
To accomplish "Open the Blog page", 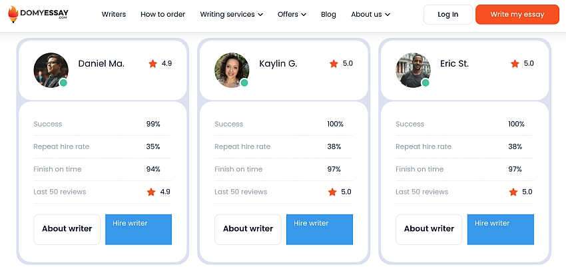I will tap(328, 14).
